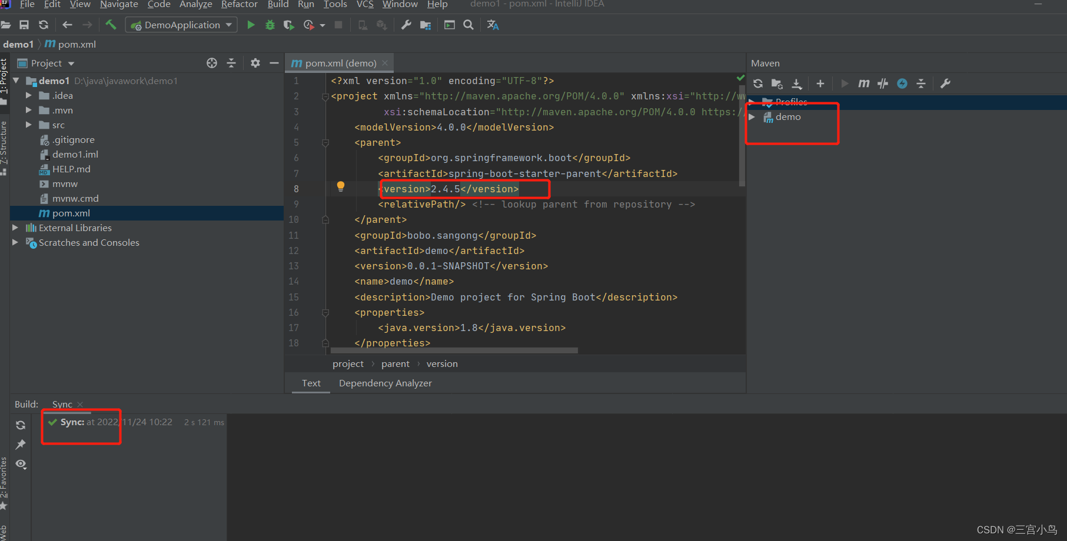Expand the demo node in the Maven panel
This screenshot has height=541, width=1067.
[x=752, y=116]
